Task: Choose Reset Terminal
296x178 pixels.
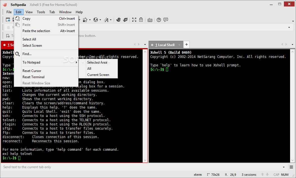Action: click(46, 77)
